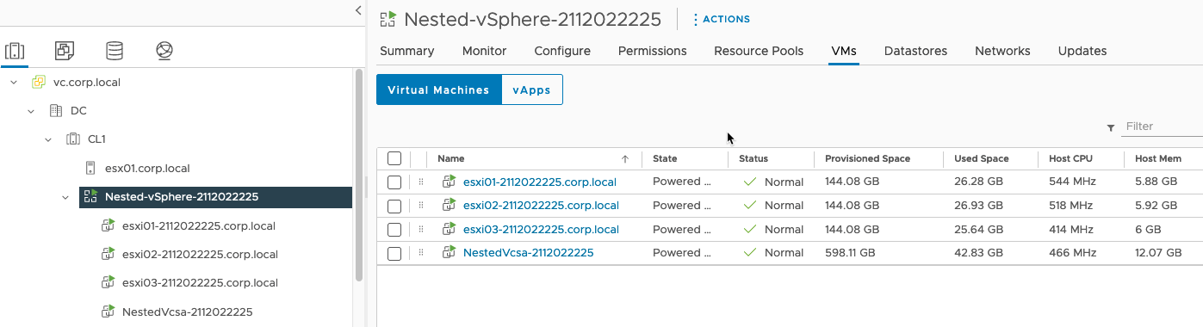Image resolution: width=1203 pixels, height=327 pixels.
Task: Open the Monitor tab
Action: click(484, 51)
